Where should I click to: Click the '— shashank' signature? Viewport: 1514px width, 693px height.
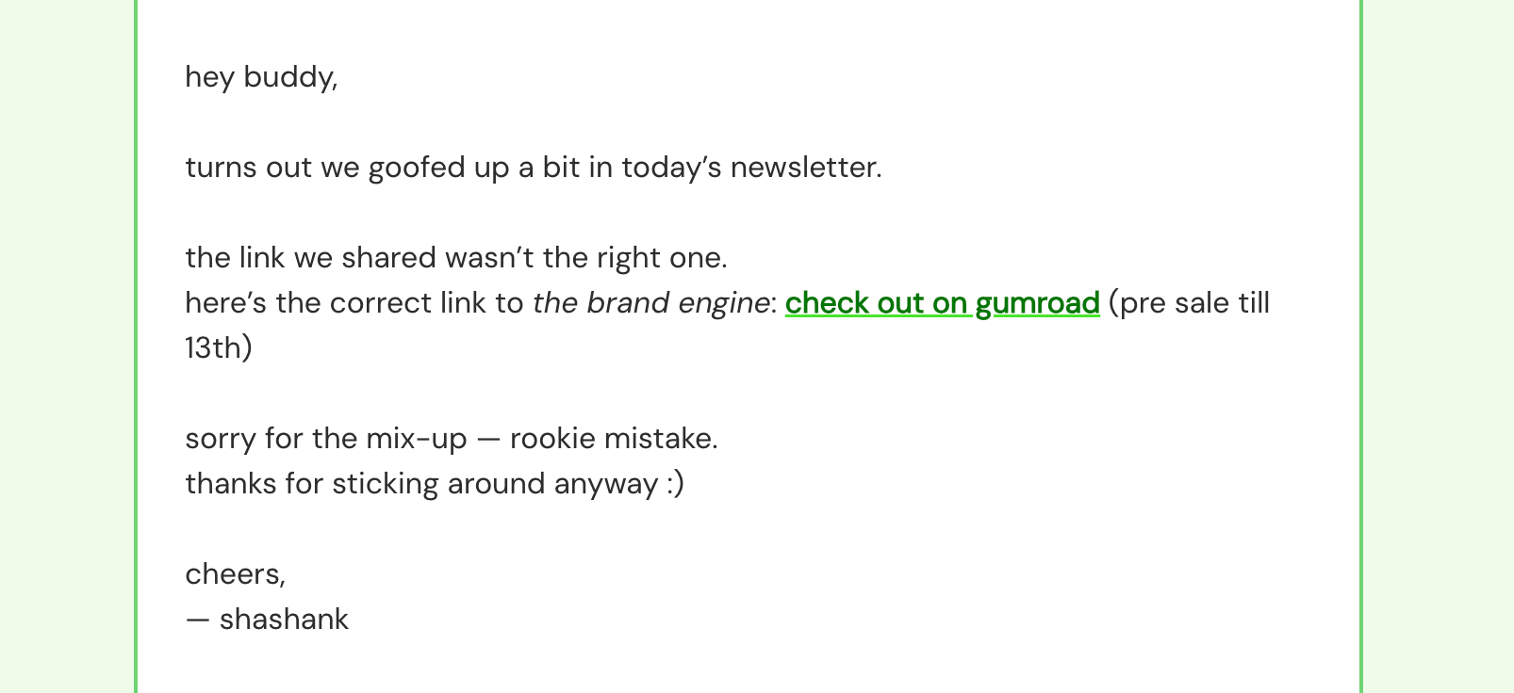click(267, 620)
